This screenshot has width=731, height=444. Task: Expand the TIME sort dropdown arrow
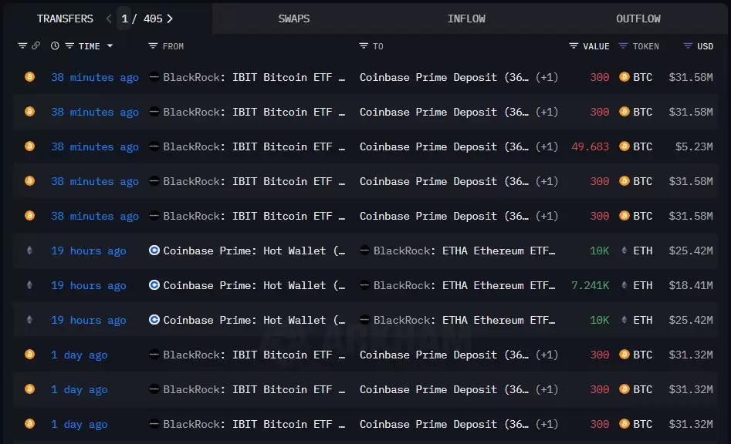110,45
